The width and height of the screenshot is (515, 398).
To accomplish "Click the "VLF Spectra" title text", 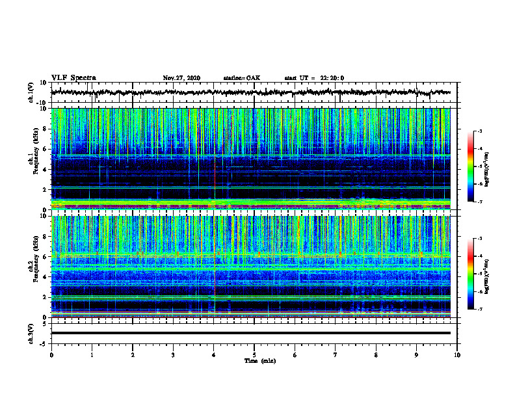I will point(73,78).
